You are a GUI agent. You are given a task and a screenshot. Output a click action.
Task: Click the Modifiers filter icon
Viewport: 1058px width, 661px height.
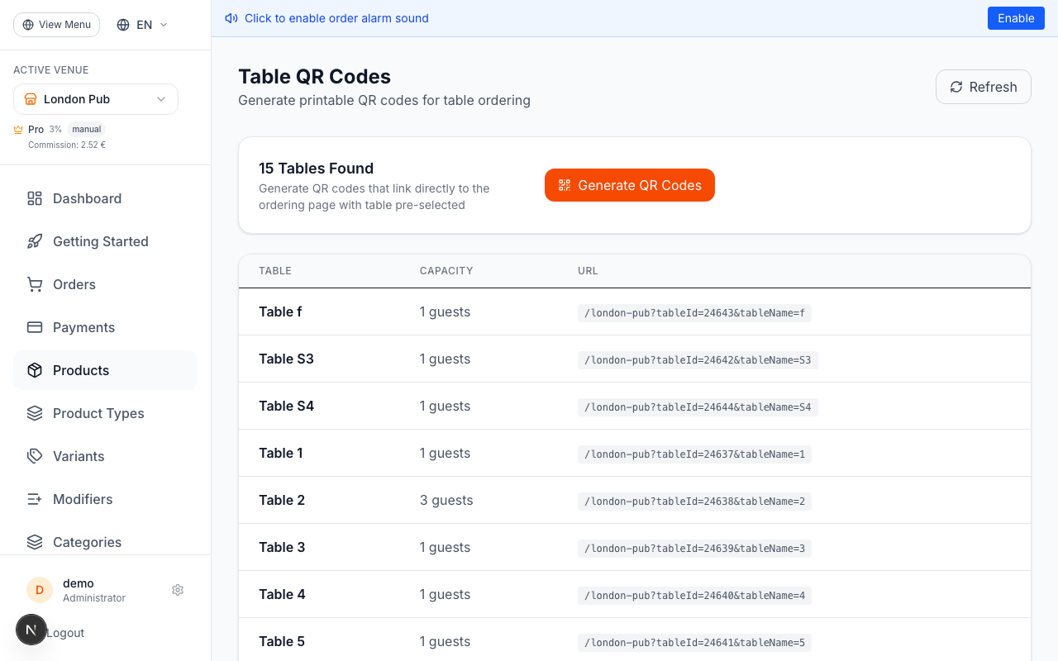click(34, 499)
